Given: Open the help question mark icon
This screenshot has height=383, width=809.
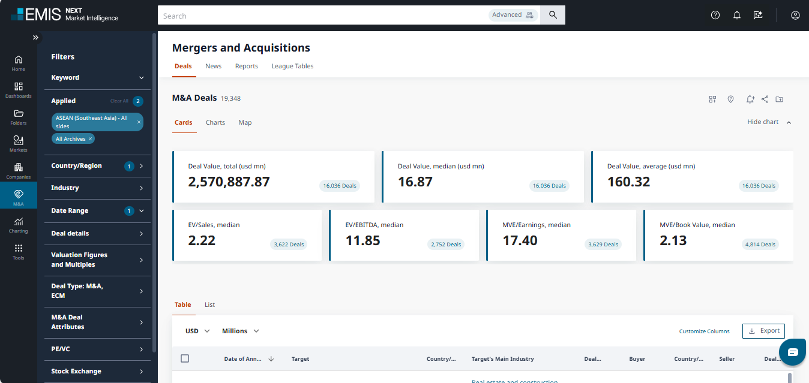Looking at the screenshot, I should (715, 16).
